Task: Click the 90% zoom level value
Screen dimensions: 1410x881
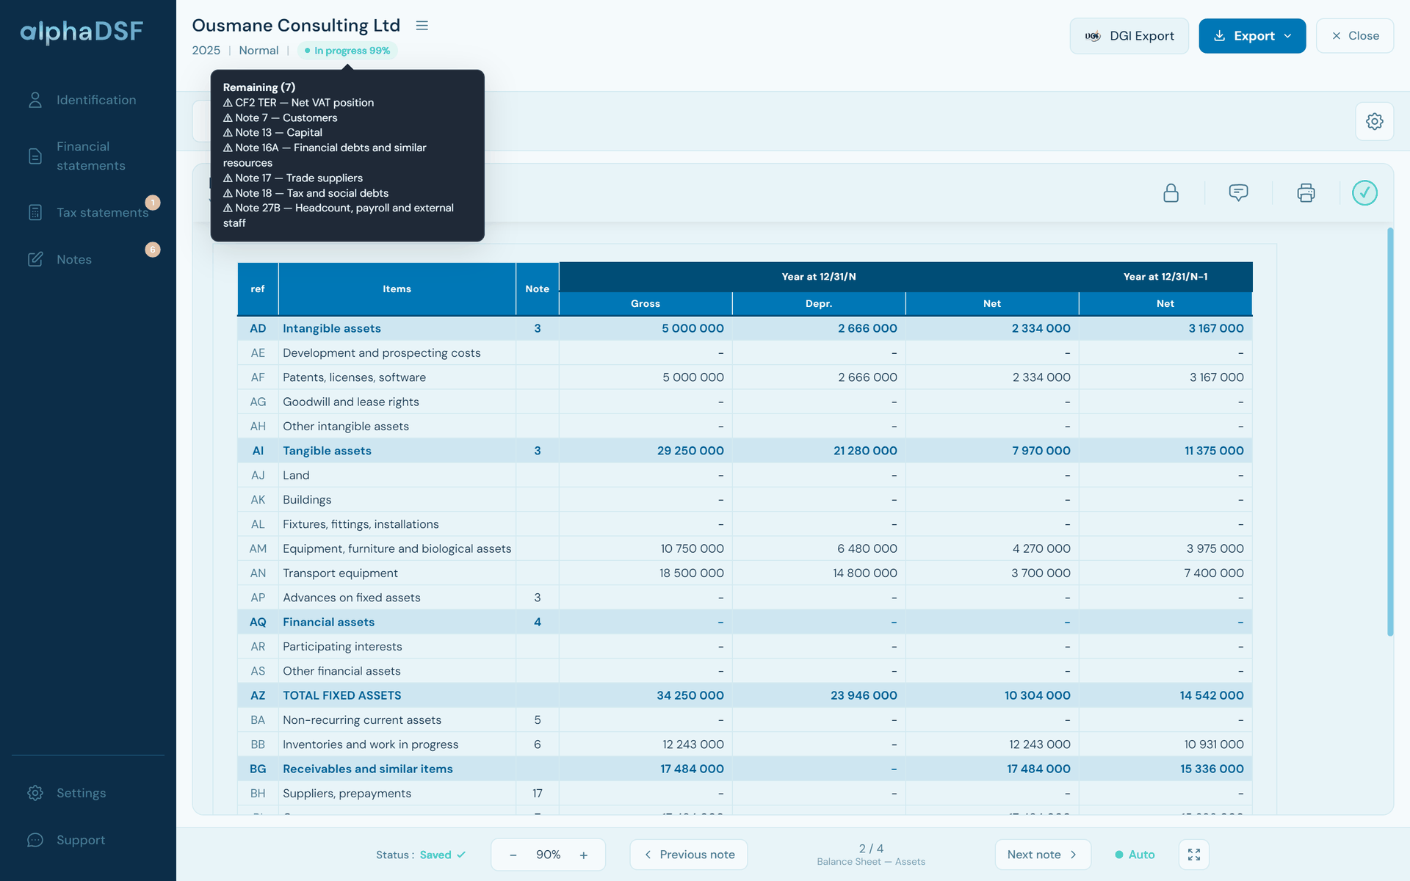Action: pyautogui.click(x=548, y=855)
